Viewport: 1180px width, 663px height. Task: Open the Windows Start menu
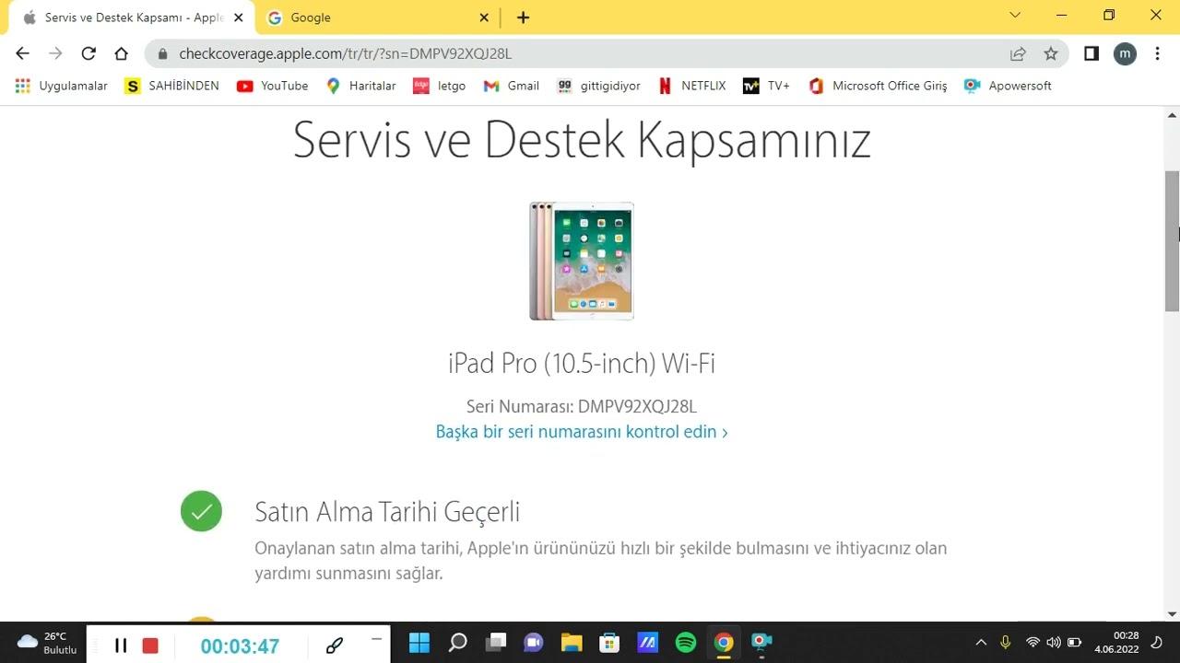point(419,642)
